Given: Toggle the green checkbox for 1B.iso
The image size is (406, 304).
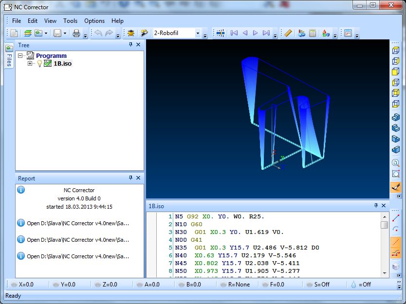Looking at the screenshot, I should click(x=48, y=63).
